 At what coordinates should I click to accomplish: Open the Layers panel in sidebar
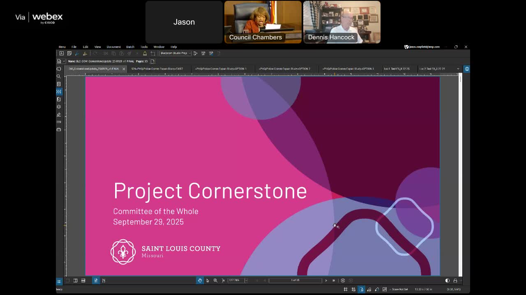point(59,107)
